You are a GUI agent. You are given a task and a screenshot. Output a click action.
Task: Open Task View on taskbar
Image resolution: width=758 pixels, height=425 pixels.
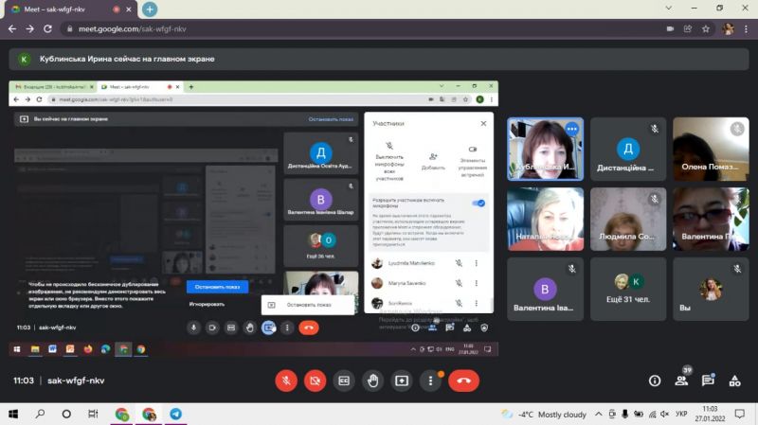coord(93,414)
